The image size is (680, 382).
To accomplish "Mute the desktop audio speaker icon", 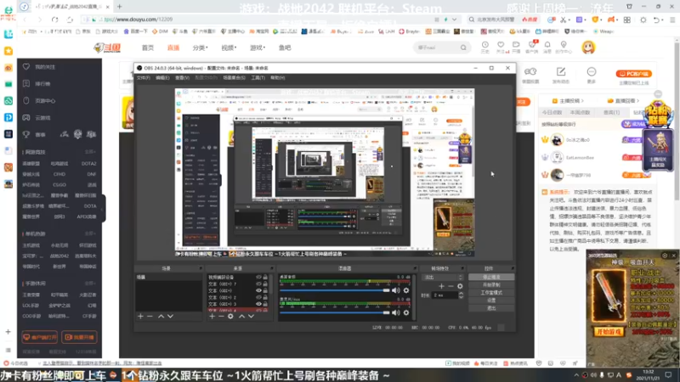I will pos(396,290).
